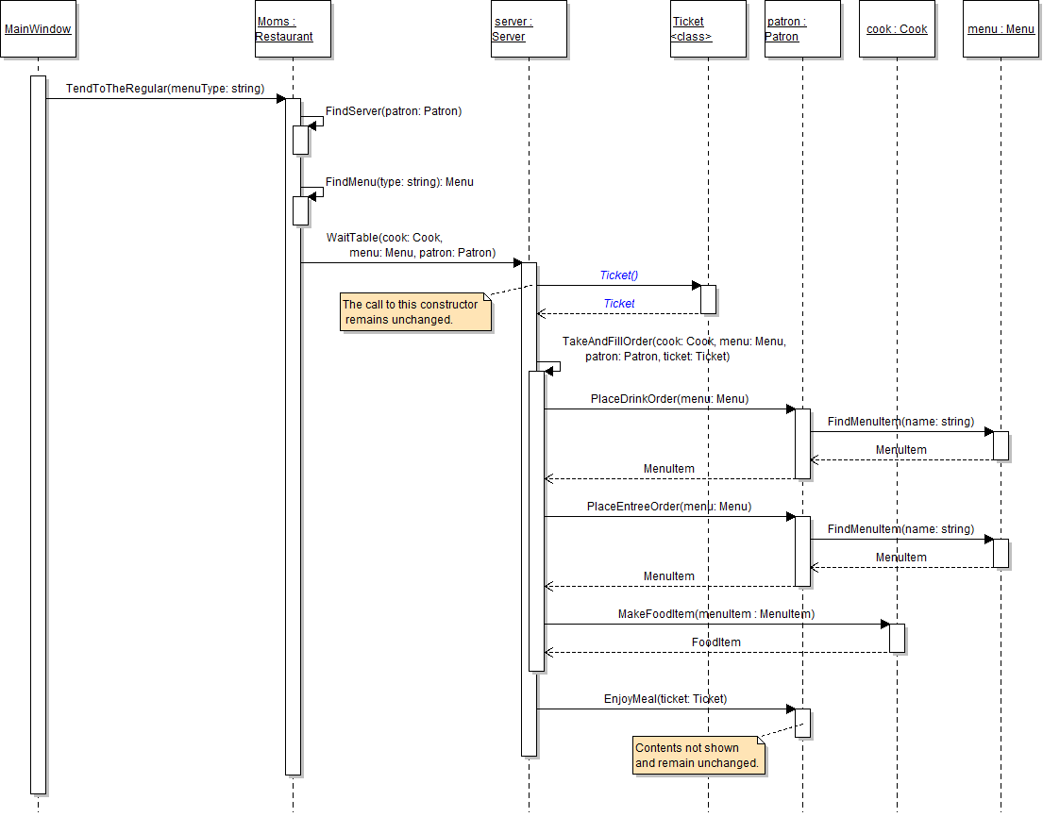Image resolution: width=1043 pixels, height=817 pixels.
Task: Select the MainWindow lifeline box
Action: pyautogui.click(x=38, y=29)
